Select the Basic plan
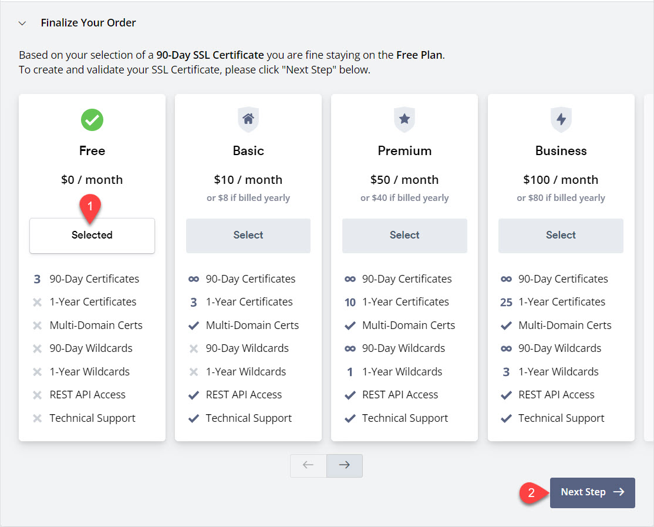 [x=248, y=236]
